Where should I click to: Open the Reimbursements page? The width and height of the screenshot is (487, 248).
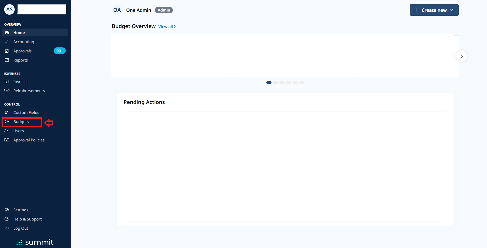pos(35,91)
